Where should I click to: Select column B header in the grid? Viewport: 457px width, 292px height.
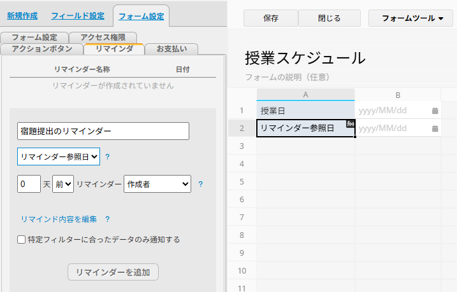[x=398, y=95]
